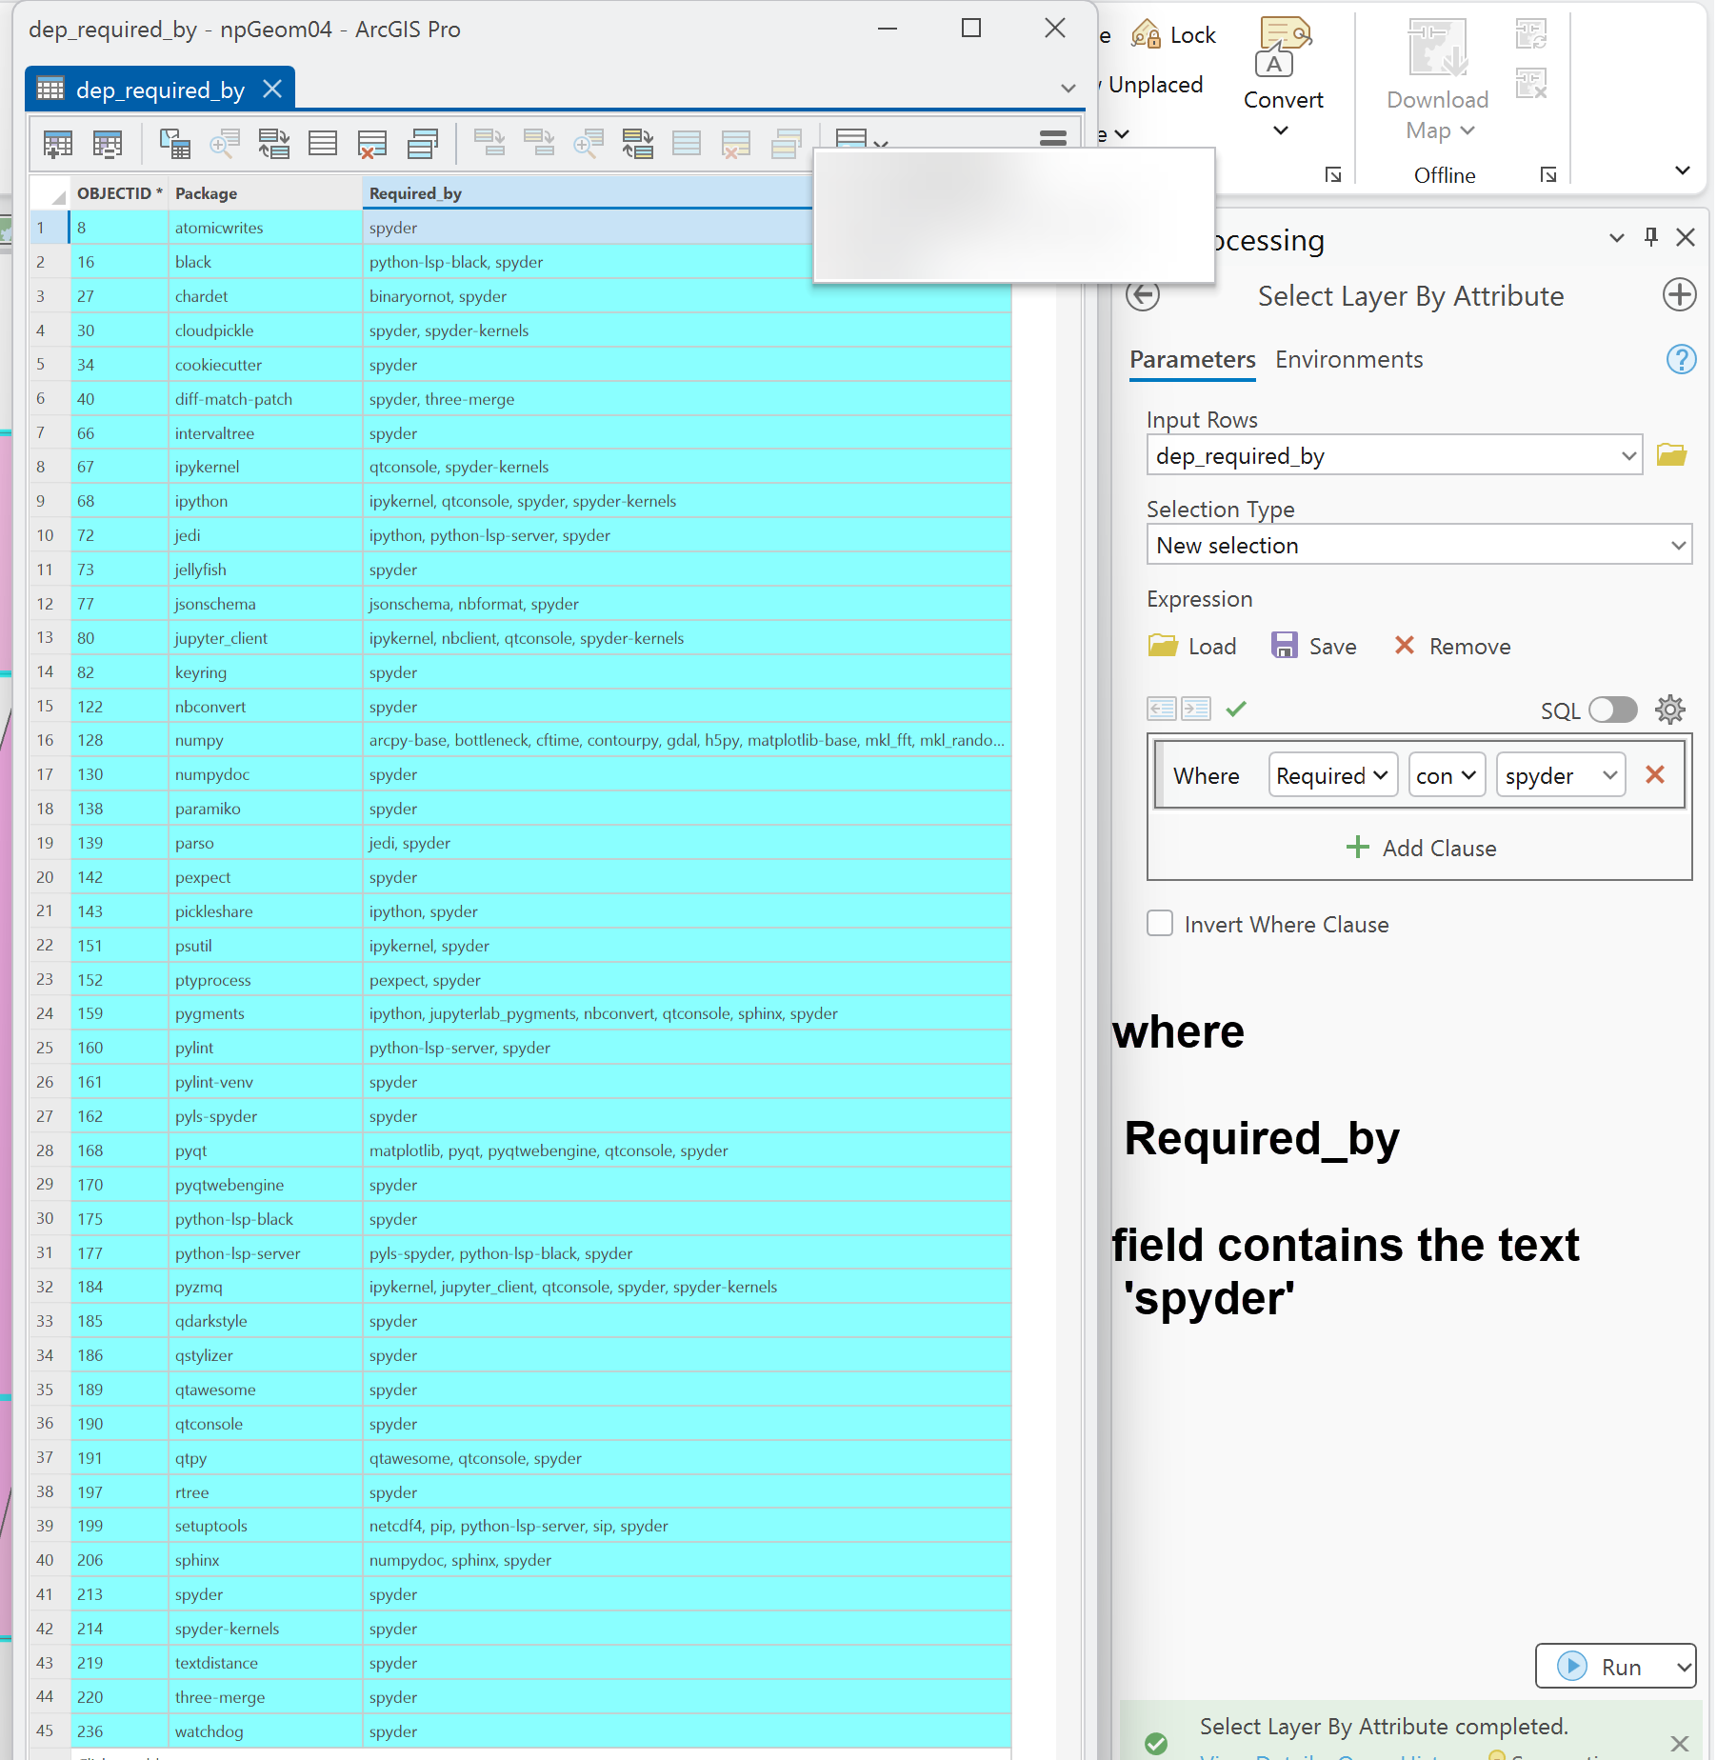
Task: Click the Remove offline map icon
Action: 1531,83
